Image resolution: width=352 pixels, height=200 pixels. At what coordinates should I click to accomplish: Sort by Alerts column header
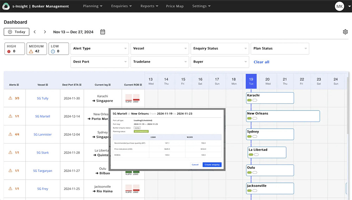tap(14, 85)
